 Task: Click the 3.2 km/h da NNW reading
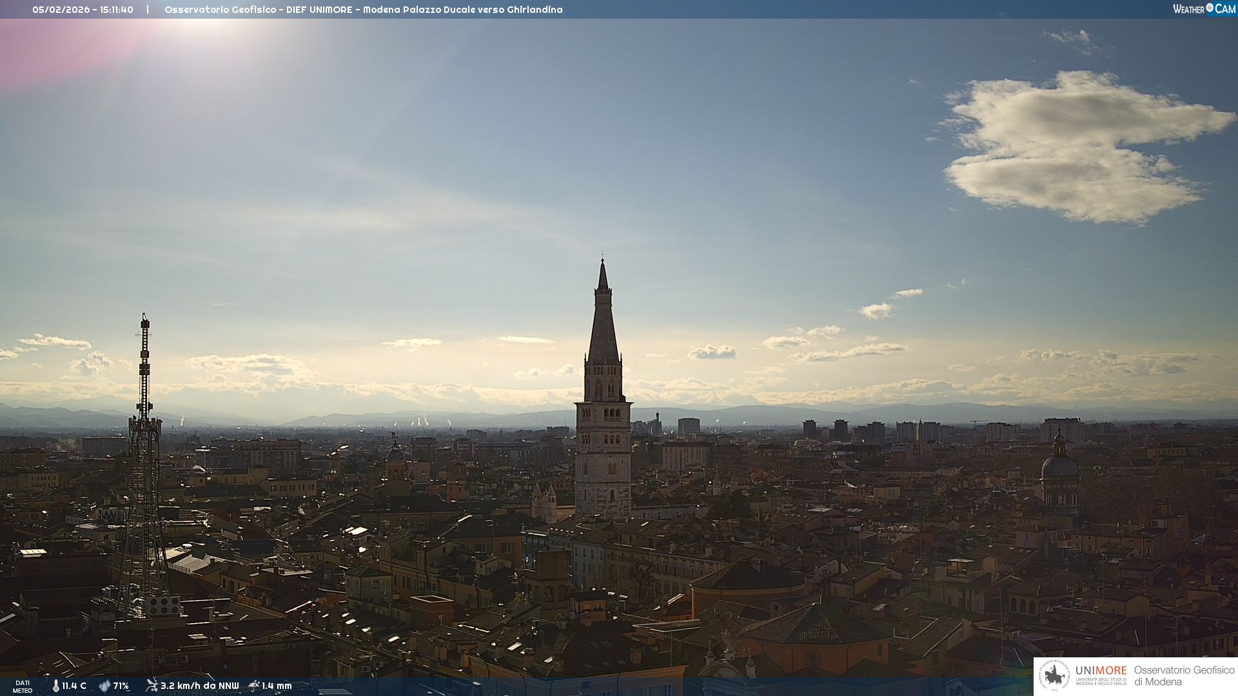click(199, 686)
